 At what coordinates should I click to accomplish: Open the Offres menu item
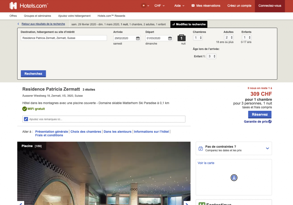pos(13,16)
